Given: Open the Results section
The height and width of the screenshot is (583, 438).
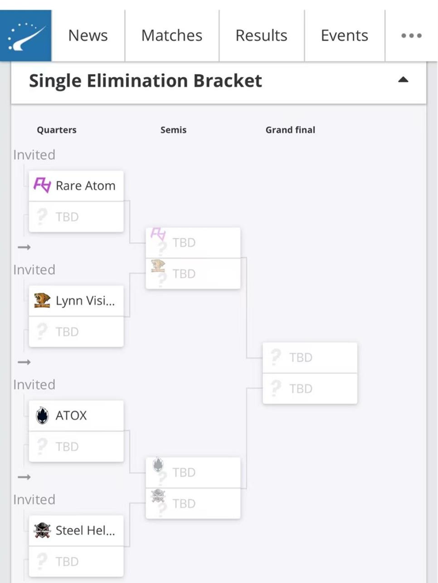Looking at the screenshot, I should point(261,35).
